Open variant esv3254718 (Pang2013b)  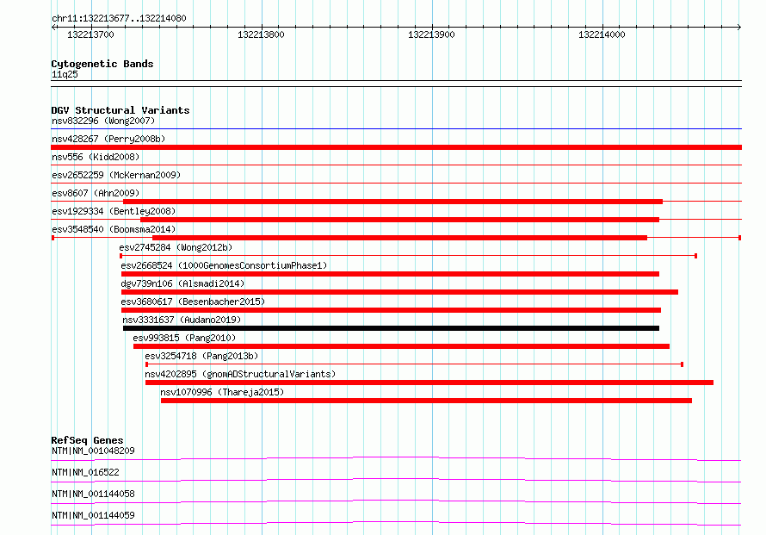[x=201, y=356]
